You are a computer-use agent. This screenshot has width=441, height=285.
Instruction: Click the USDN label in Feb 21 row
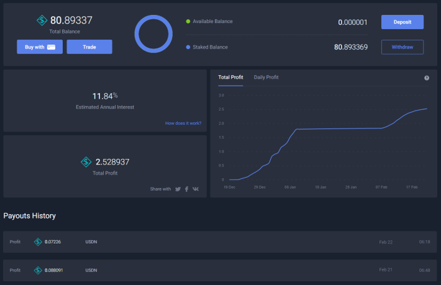(91, 270)
